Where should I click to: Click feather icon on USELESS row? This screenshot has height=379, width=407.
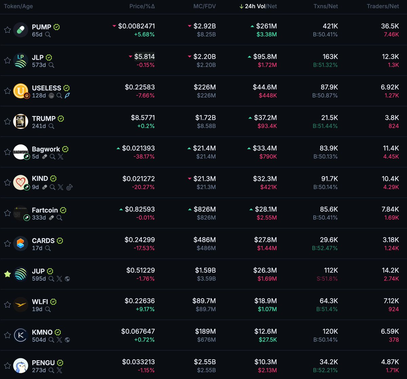pyautogui.click(x=67, y=96)
